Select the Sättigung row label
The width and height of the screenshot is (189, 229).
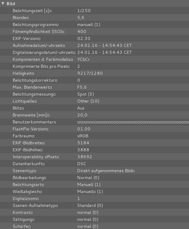24,219
